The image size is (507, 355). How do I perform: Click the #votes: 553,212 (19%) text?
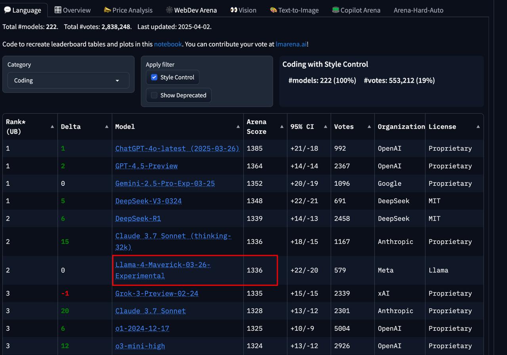[x=399, y=80]
